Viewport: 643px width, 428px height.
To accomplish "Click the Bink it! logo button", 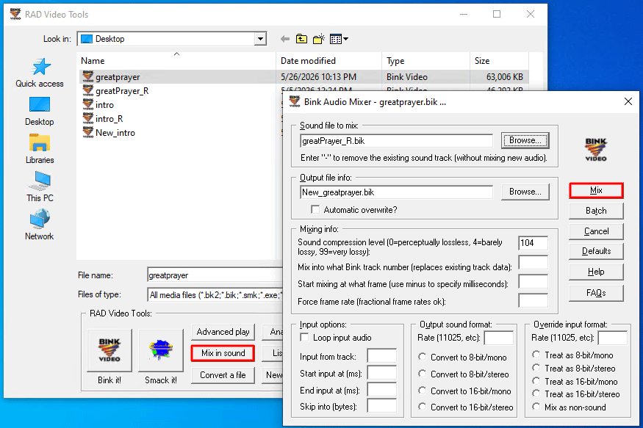I will point(109,350).
